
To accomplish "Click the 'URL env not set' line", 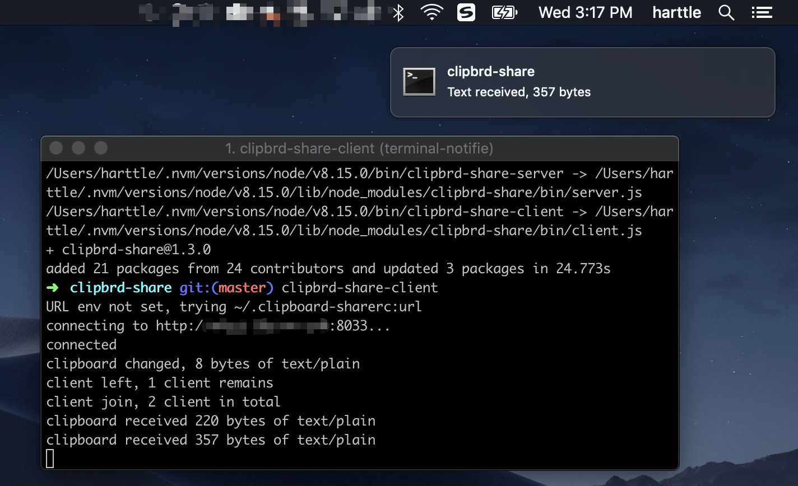I will (234, 307).
